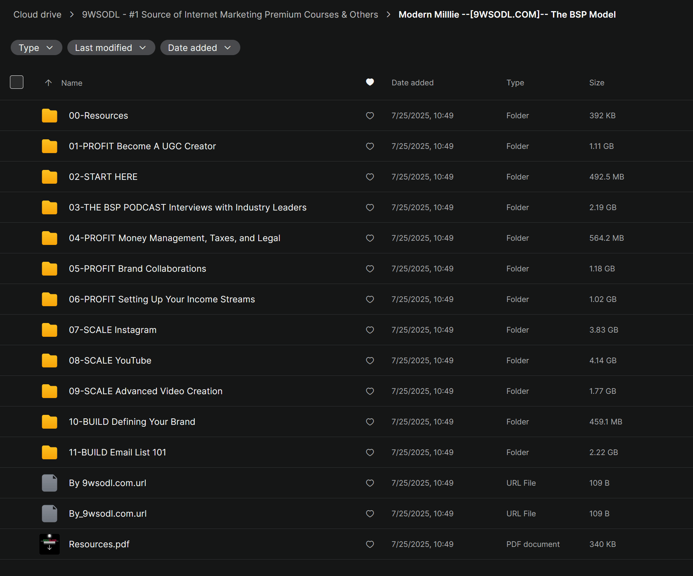Image resolution: width=693 pixels, height=576 pixels.
Task: Click the 11-BUILD Email List 101 folder icon
Action: pos(49,452)
